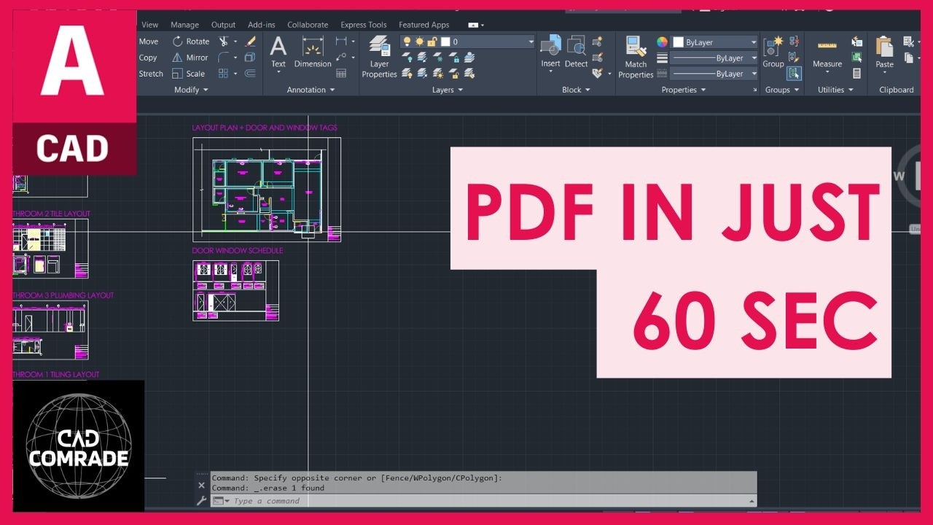
Task: Click the layer Lock icon
Action: 454,58
